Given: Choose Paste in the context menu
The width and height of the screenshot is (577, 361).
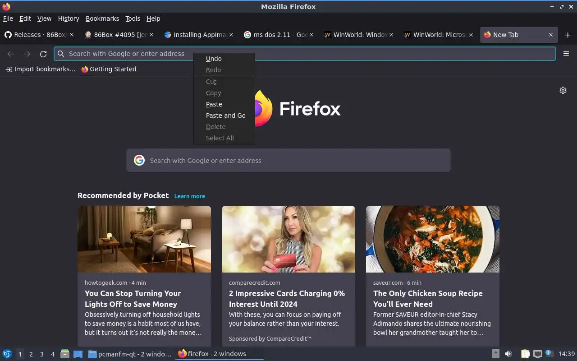Looking at the screenshot, I should pos(224,104).
